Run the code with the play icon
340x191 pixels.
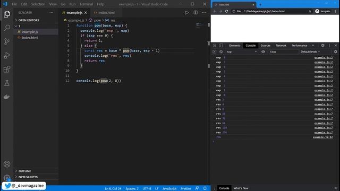click(186, 13)
